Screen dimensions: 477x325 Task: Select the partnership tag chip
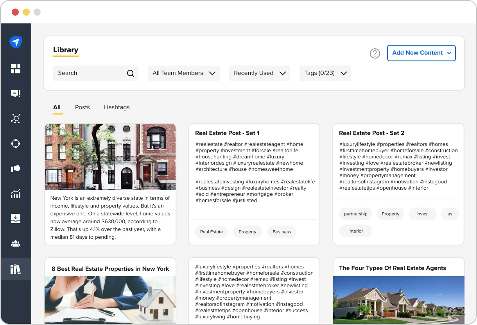[356, 214]
